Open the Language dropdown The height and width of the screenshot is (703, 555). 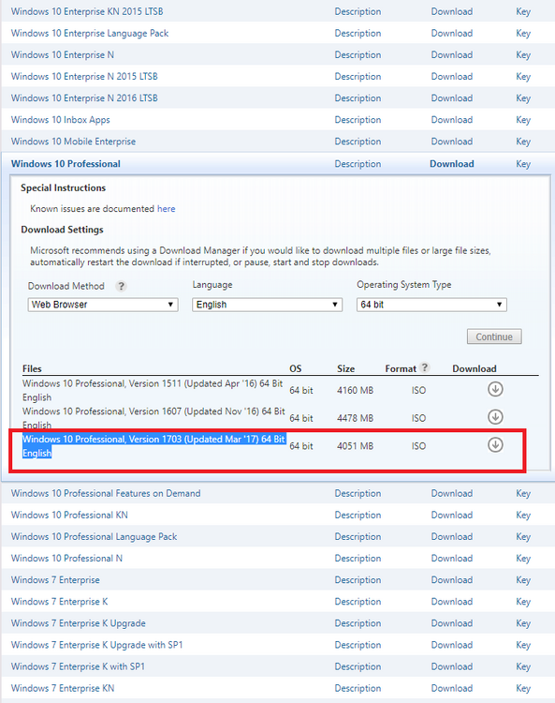coord(268,305)
